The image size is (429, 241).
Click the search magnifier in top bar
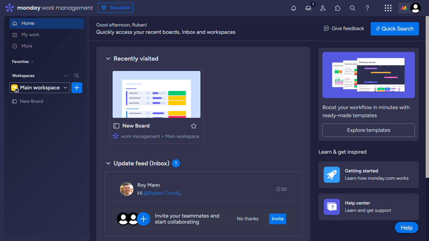point(353,8)
